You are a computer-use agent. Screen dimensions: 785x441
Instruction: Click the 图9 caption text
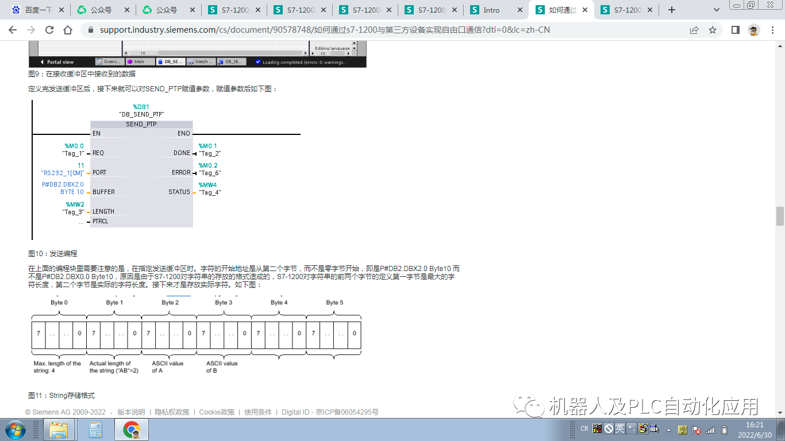pyautogui.click(x=82, y=73)
